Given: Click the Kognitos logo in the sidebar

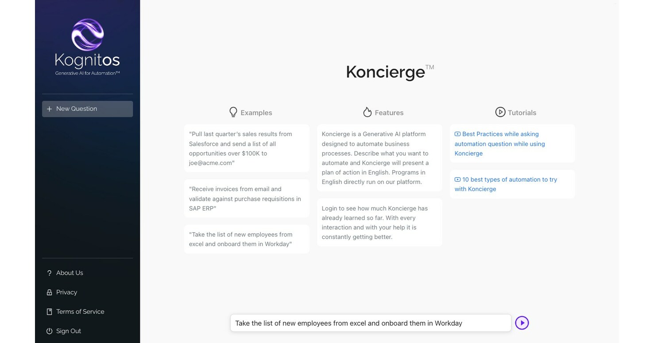Looking at the screenshot, I should (87, 44).
